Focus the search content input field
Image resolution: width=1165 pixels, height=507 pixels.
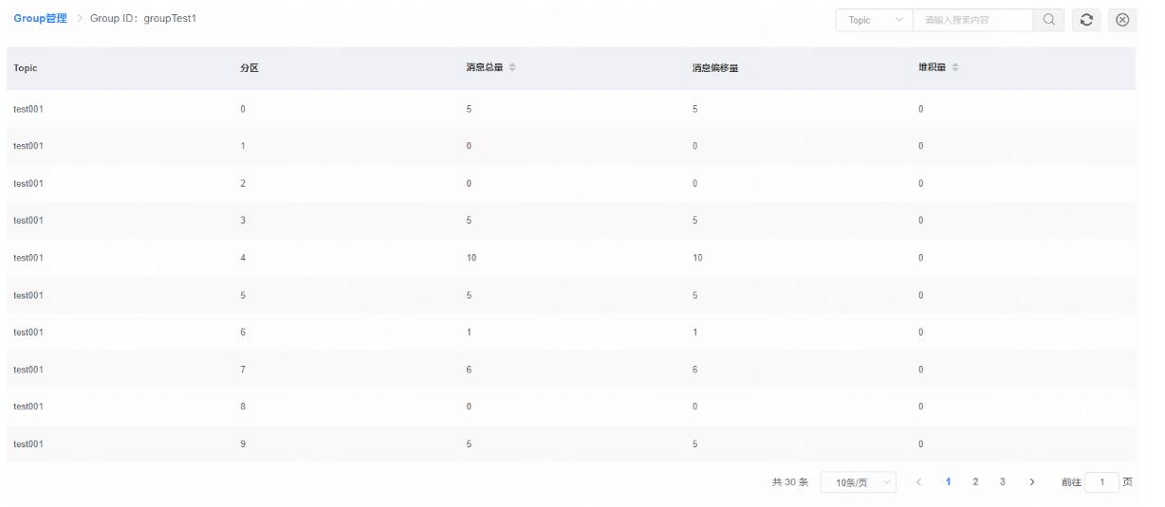(972, 20)
